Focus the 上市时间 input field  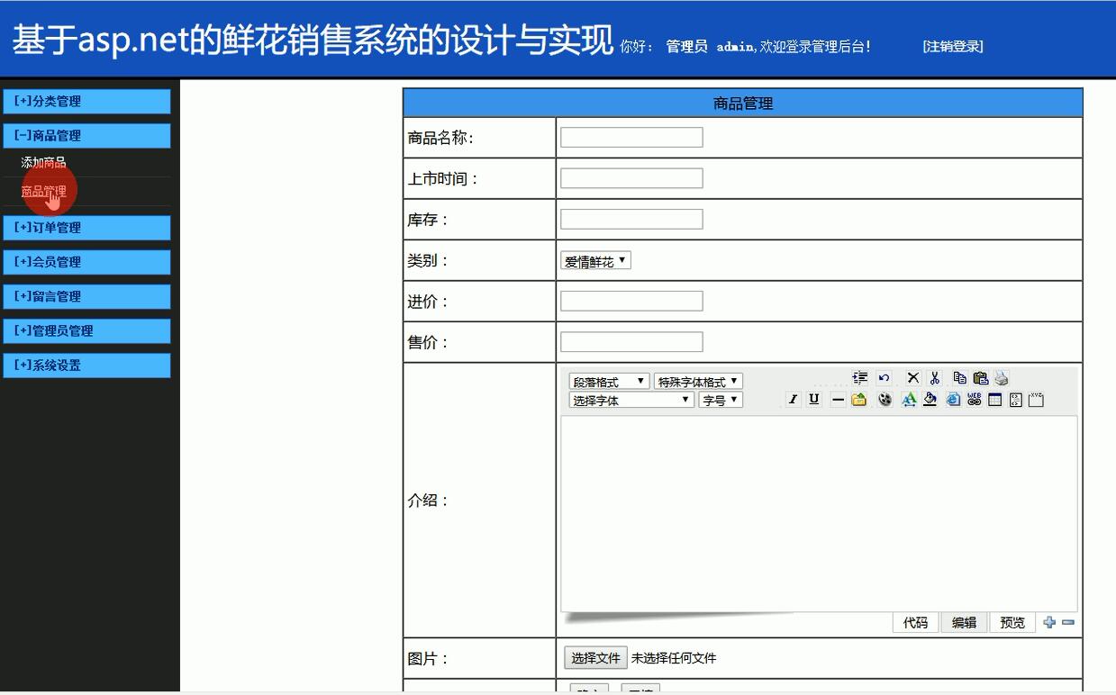(x=631, y=178)
